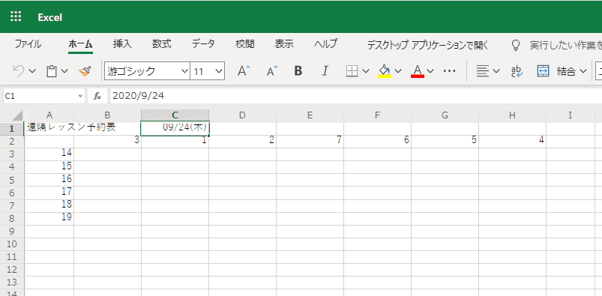Click the Undo arrow icon
The image size is (602, 296).
pyautogui.click(x=19, y=70)
